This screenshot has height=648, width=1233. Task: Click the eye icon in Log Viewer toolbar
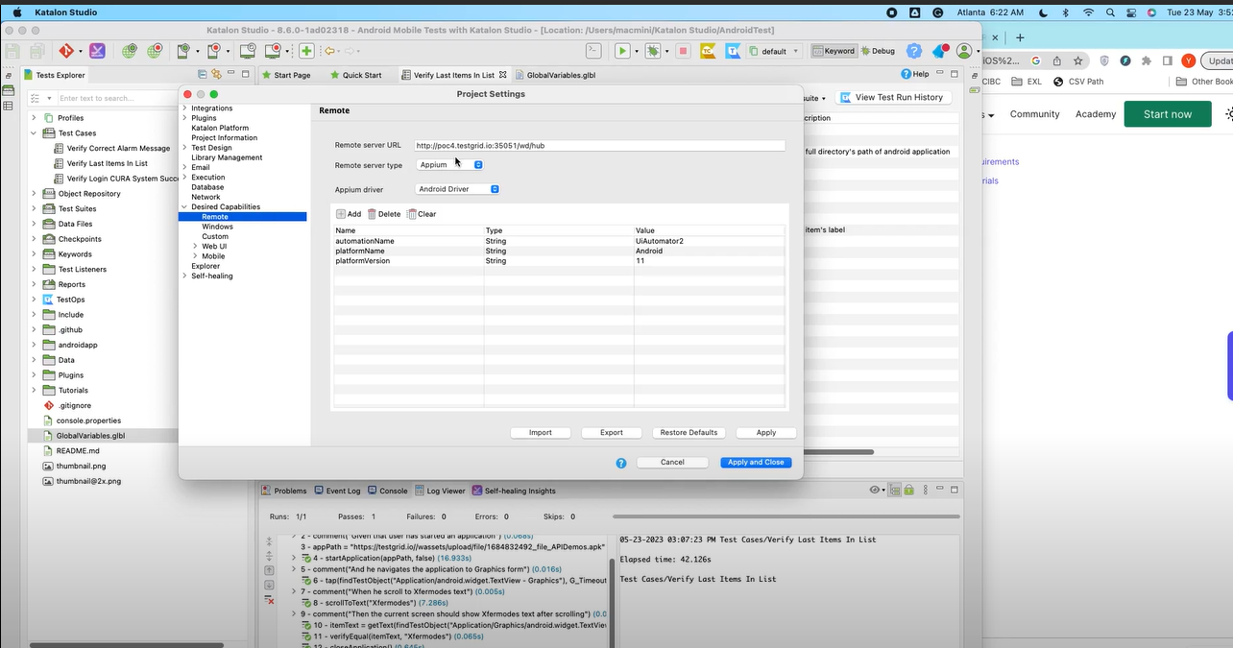pos(875,491)
